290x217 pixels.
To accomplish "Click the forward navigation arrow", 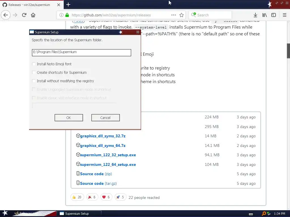I will pos(15,15).
